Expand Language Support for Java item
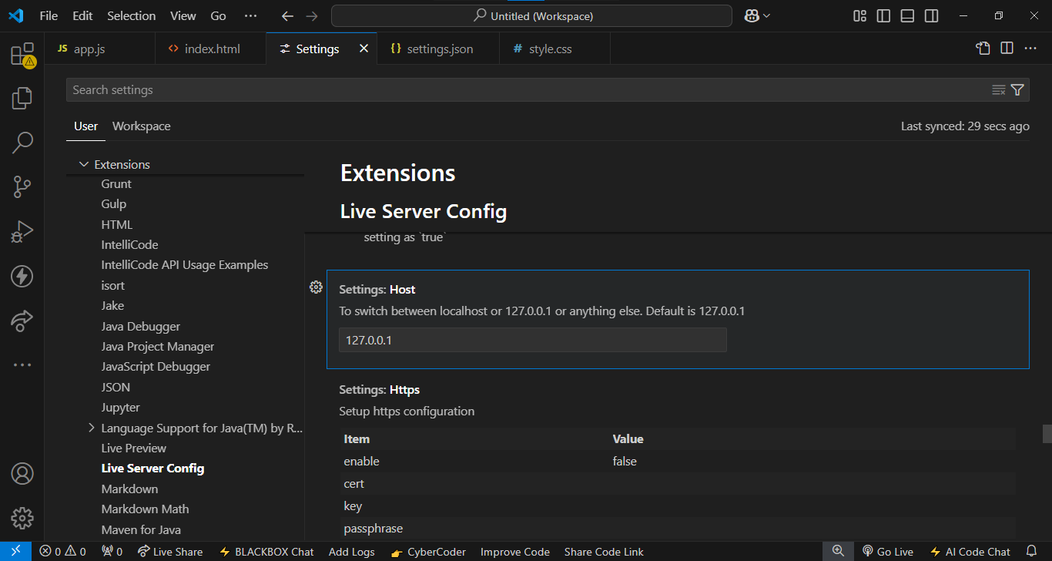 coord(92,428)
